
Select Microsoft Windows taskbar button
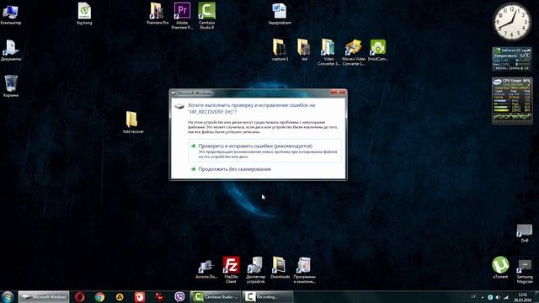pos(44,297)
